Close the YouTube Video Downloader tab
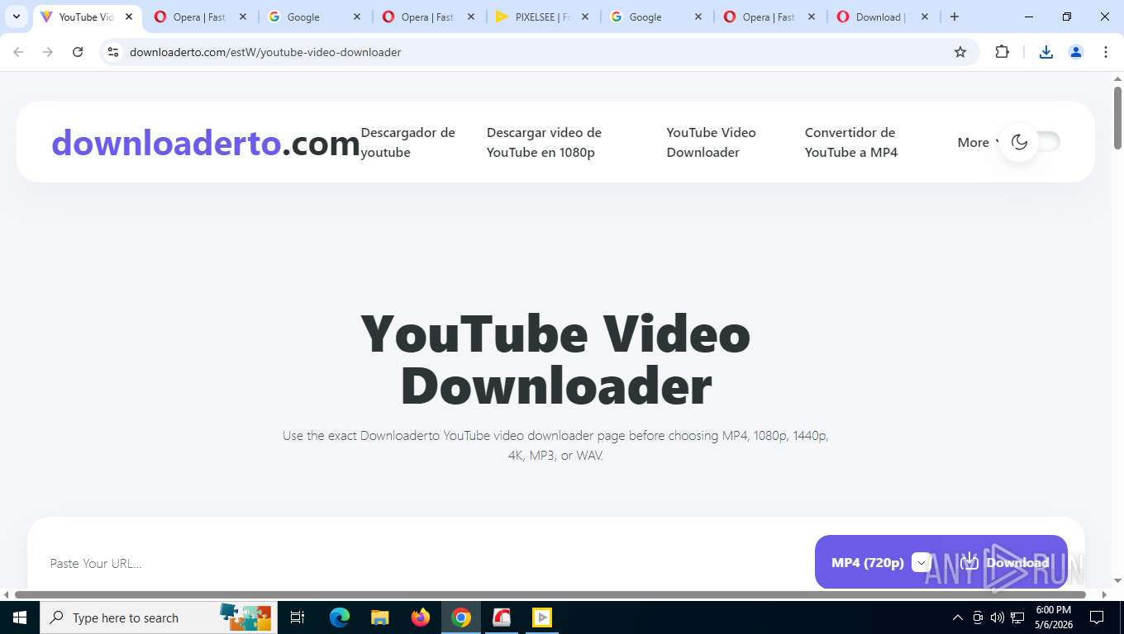1124x634 pixels. (x=129, y=17)
